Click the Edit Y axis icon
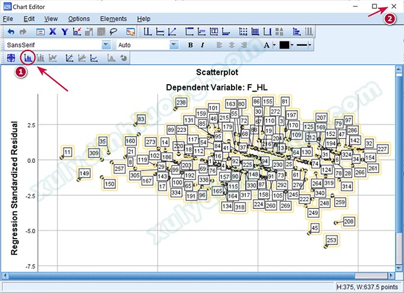This screenshot has height=293, width=404. [x=65, y=31]
